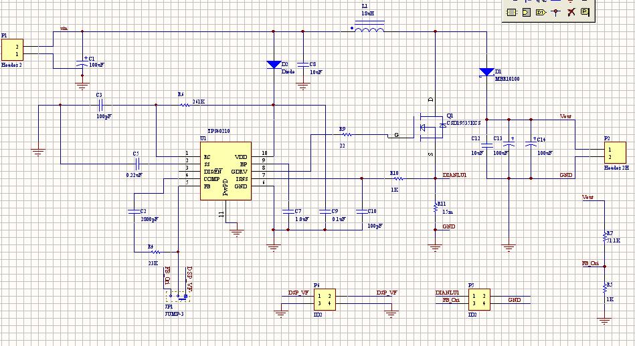
Task: Select resistor R9 22 ohm
Action: 347,135
